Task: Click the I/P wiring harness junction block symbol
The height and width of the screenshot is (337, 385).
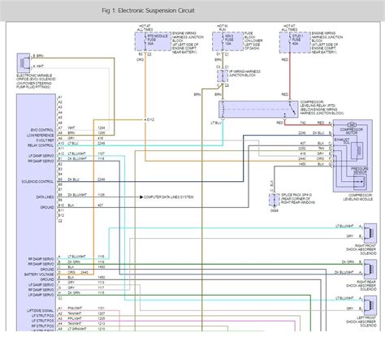Action: tap(223, 76)
